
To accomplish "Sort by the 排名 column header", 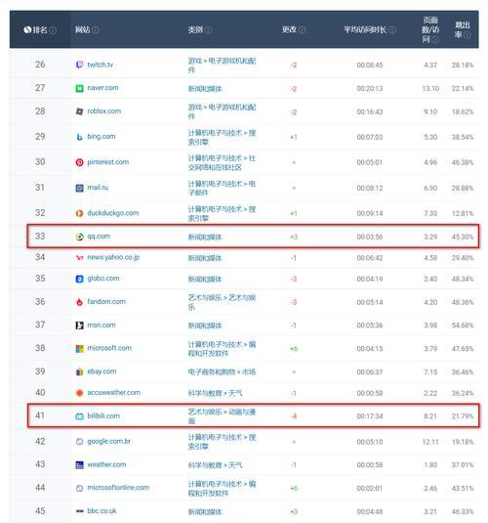I will [40, 30].
